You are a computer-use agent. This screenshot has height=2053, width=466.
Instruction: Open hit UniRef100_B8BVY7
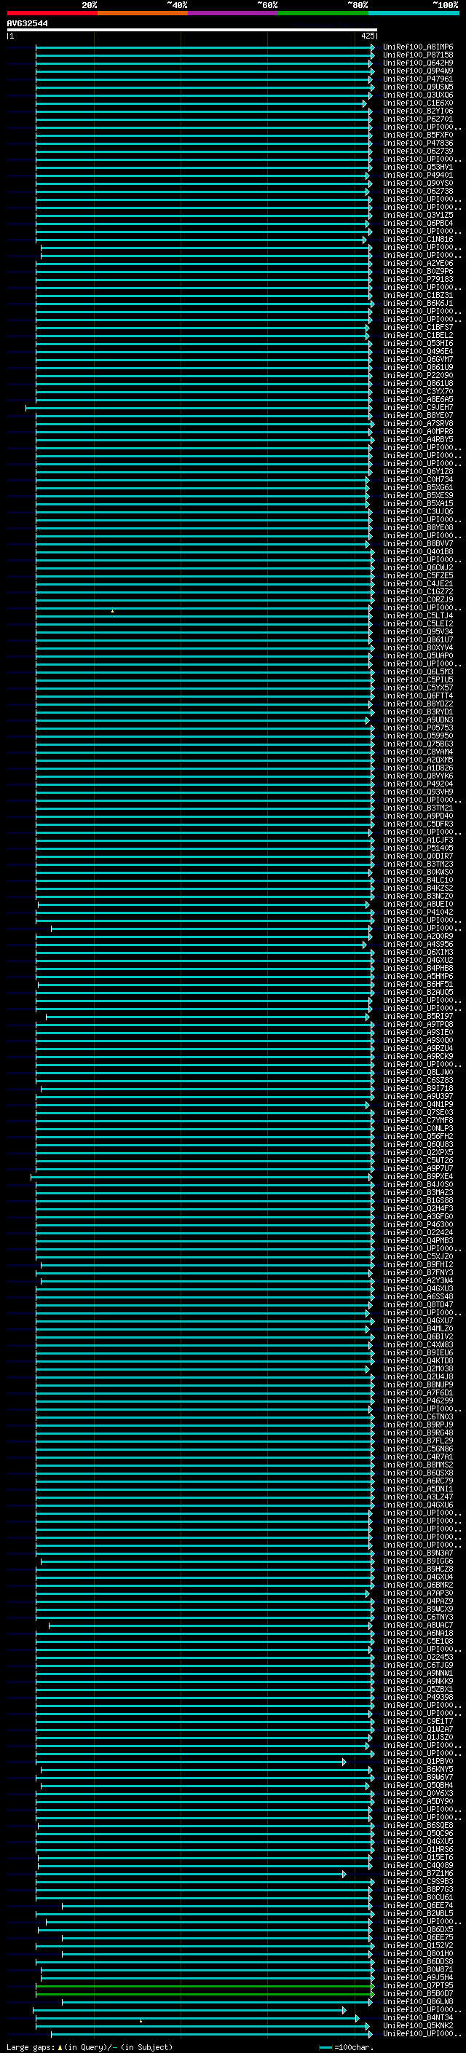(417, 543)
